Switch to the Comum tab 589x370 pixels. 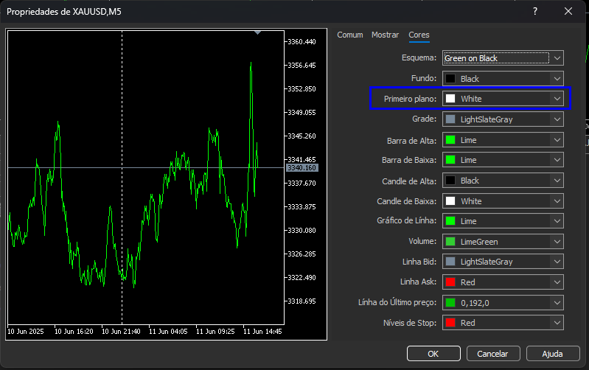(349, 35)
